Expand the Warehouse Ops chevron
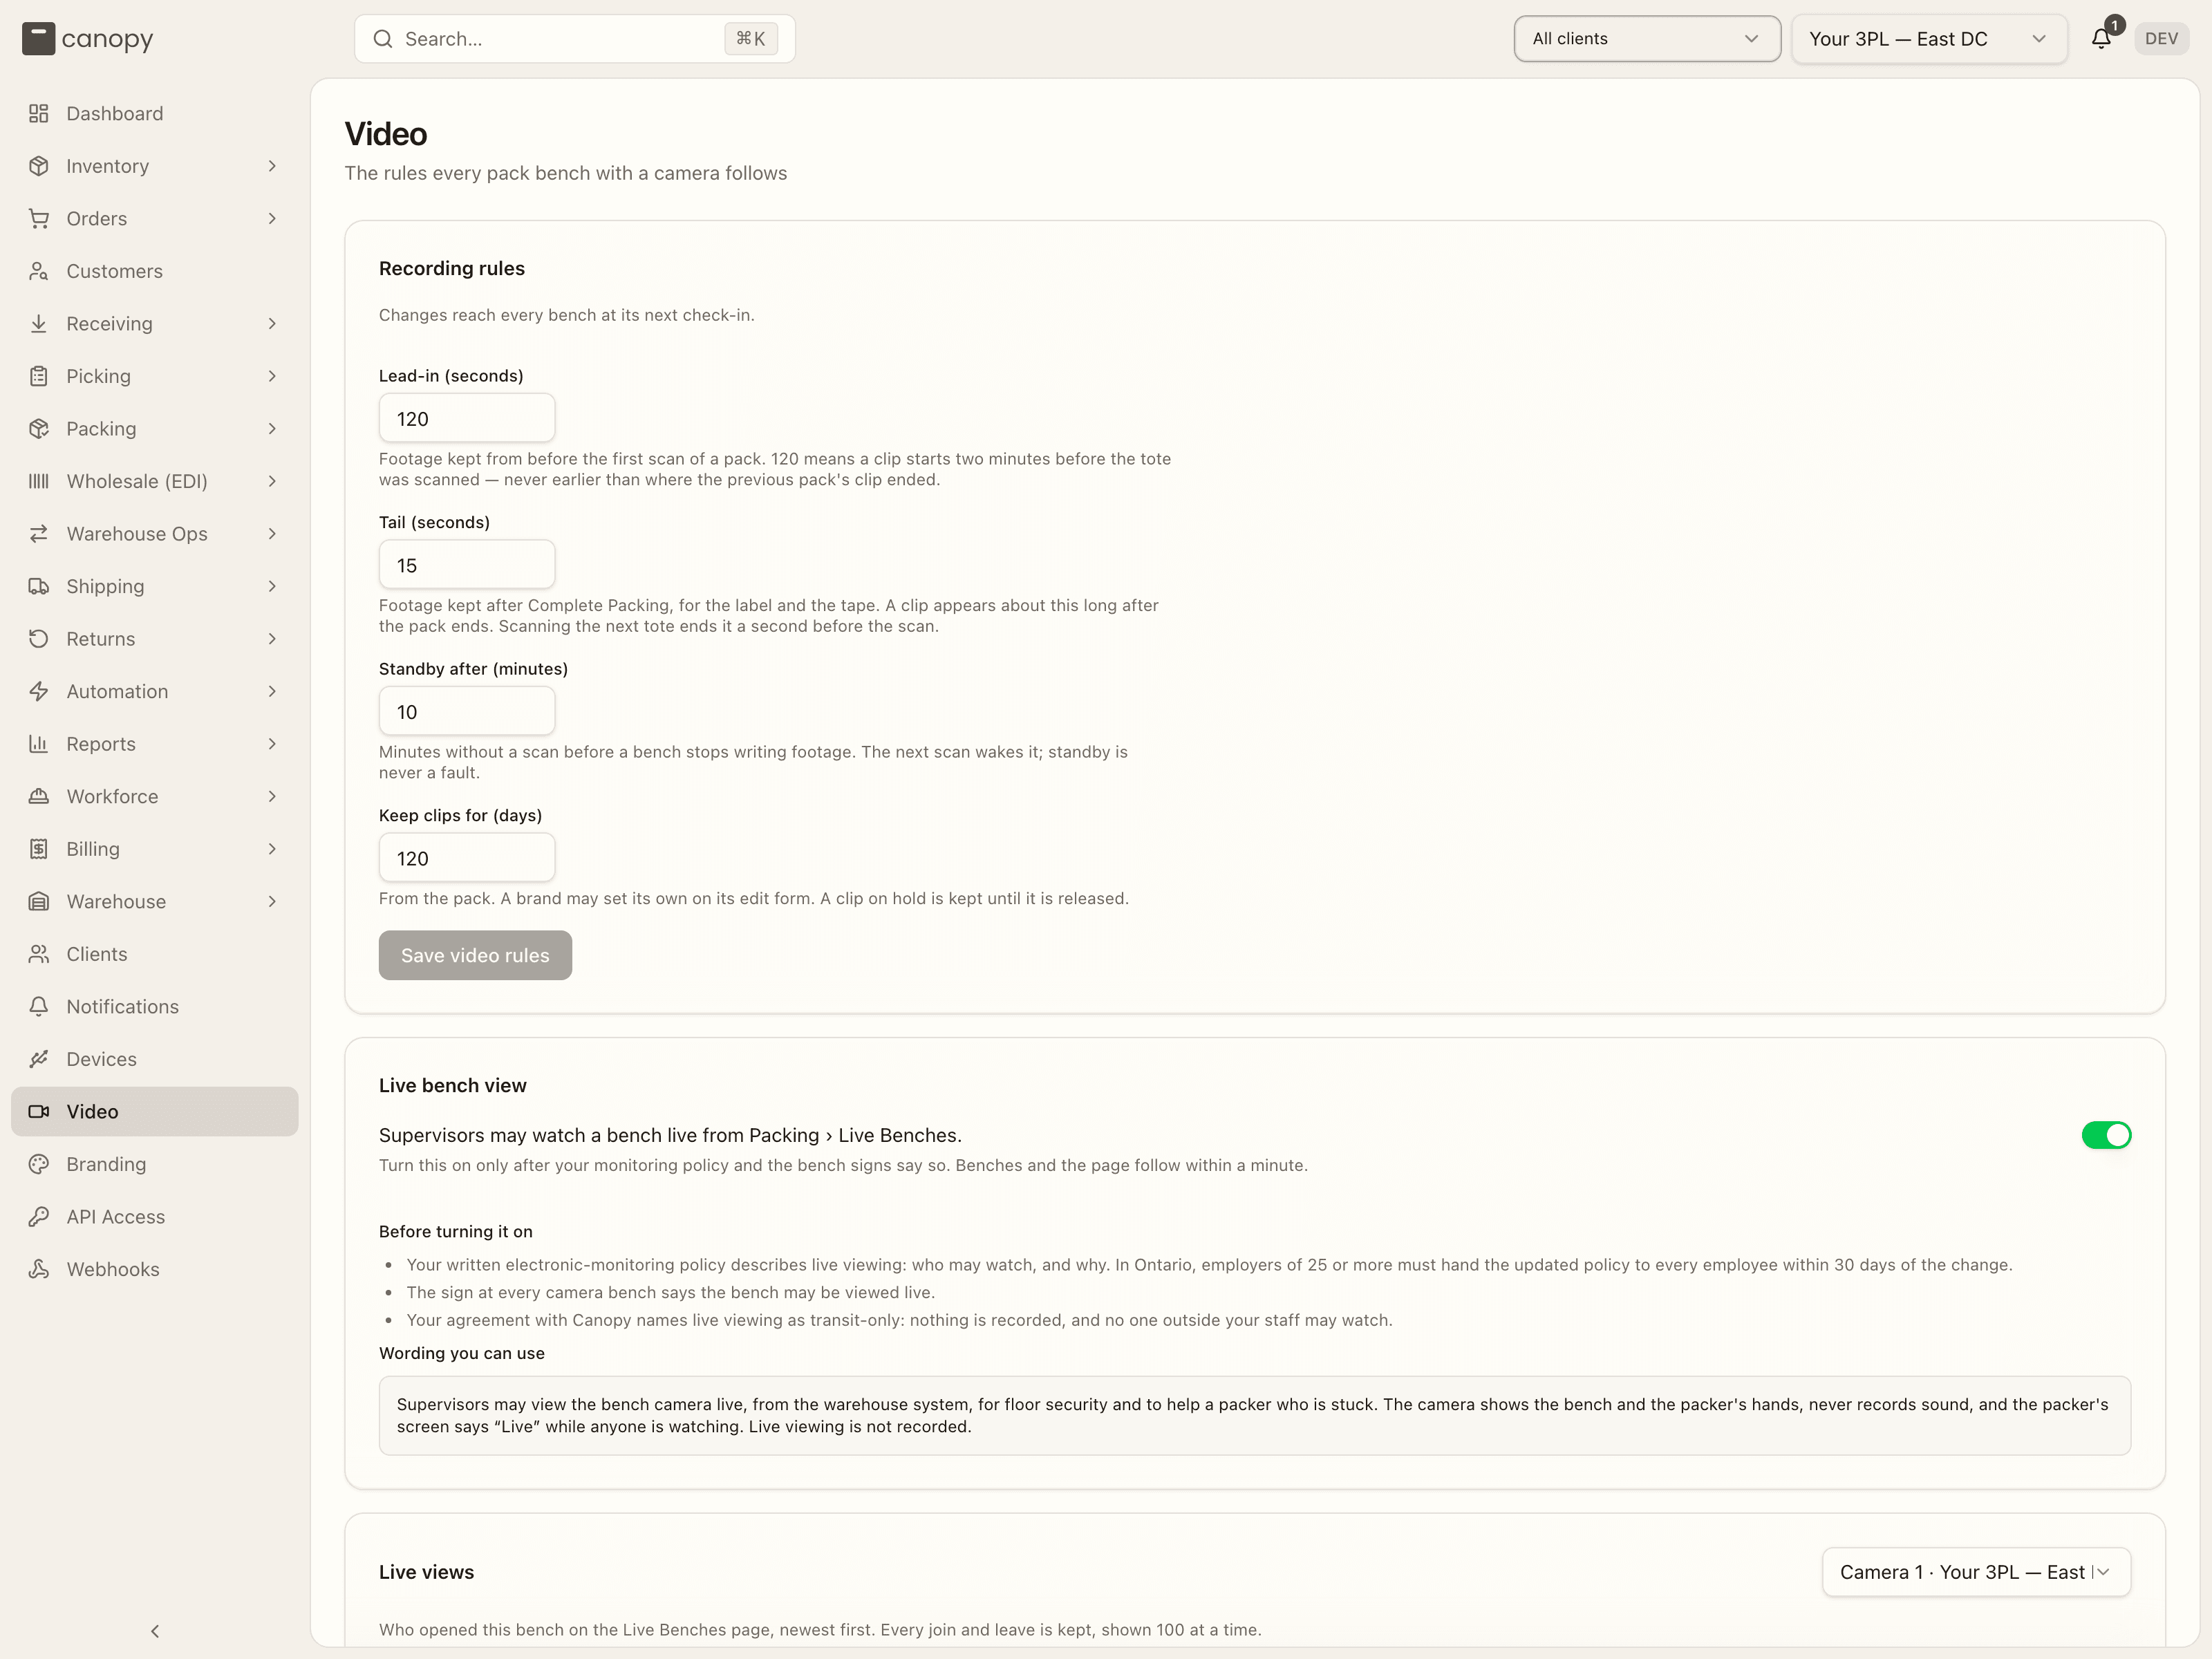The image size is (2212, 1659). click(x=272, y=534)
